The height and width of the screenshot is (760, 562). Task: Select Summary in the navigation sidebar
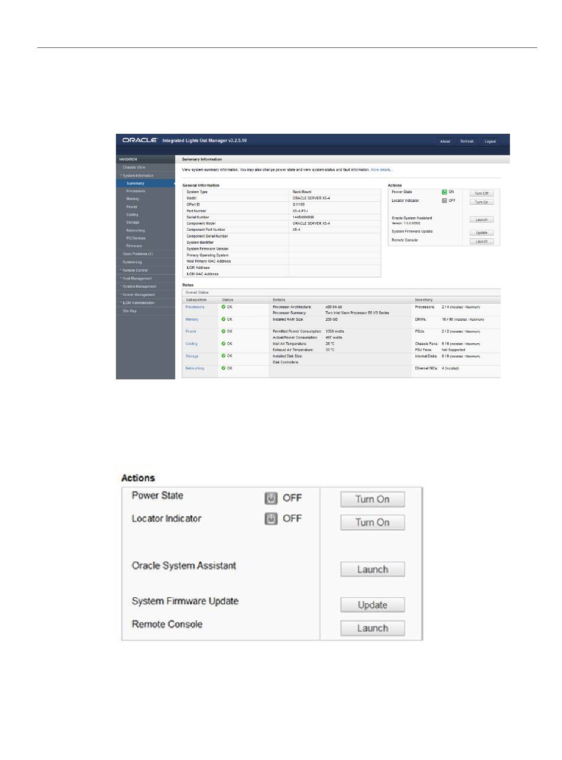135,183
